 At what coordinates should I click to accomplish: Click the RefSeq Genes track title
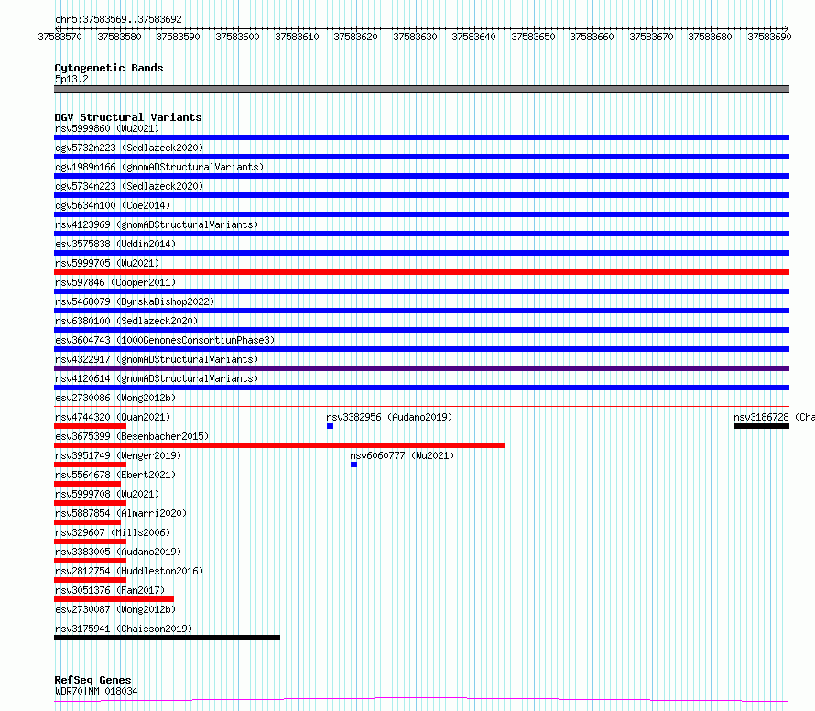(x=92, y=681)
